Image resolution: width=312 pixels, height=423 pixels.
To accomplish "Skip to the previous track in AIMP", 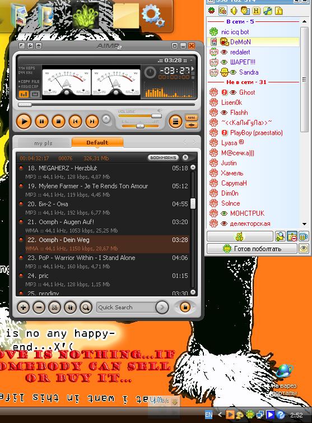I will pyautogui.click(x=75, y=122).
